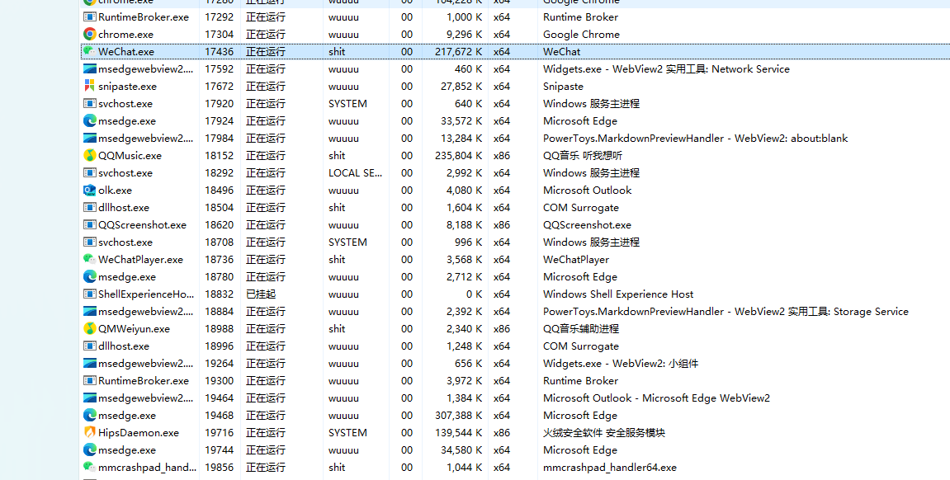The width and height of the screenshot is (950, 480).
Task: Click the olk.exe Outlook icon
Action: point(90,190)
